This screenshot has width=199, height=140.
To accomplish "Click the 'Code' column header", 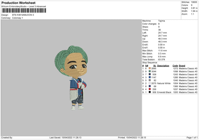I will coord(175,66).
